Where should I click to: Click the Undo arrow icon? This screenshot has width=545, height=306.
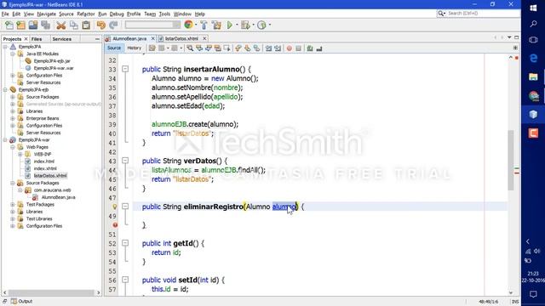(101, 25)
